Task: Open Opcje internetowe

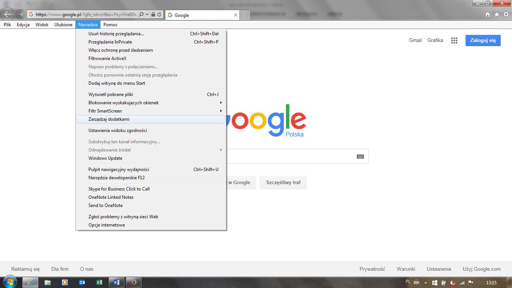Action: tap(151, 225)
